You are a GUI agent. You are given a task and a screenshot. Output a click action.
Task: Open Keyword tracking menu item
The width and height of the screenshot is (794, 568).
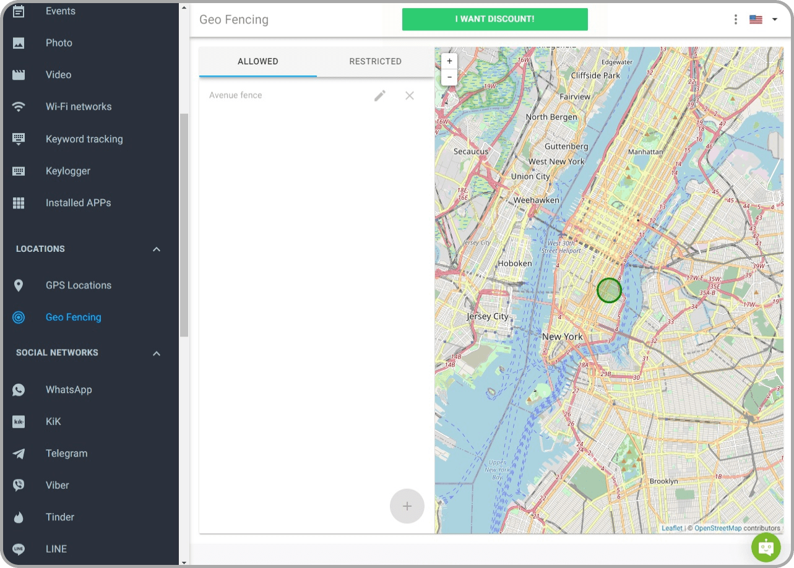(x=84, y=139)
